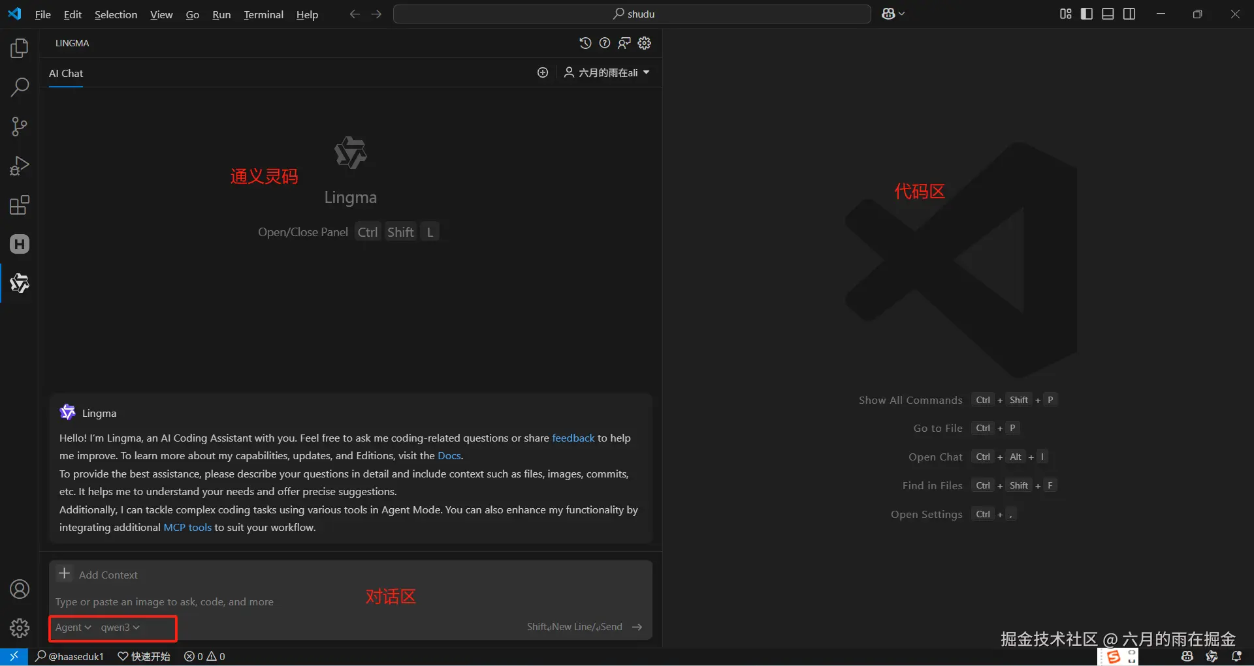Click the Lingma status icon in the status bar

tap(1212, 656)
